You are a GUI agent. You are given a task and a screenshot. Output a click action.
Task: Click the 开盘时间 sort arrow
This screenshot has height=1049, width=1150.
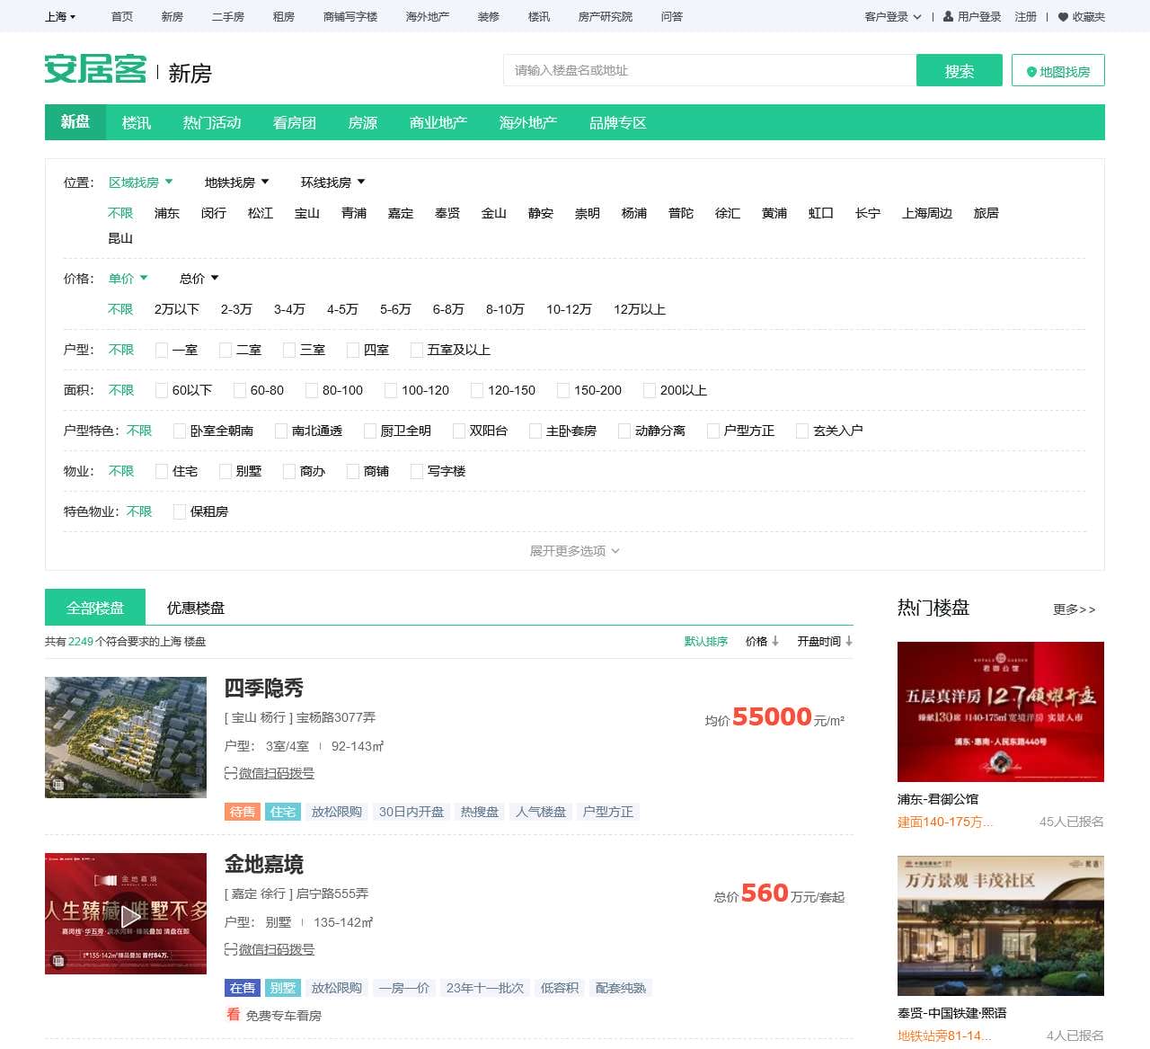click(x=849, y=642)
